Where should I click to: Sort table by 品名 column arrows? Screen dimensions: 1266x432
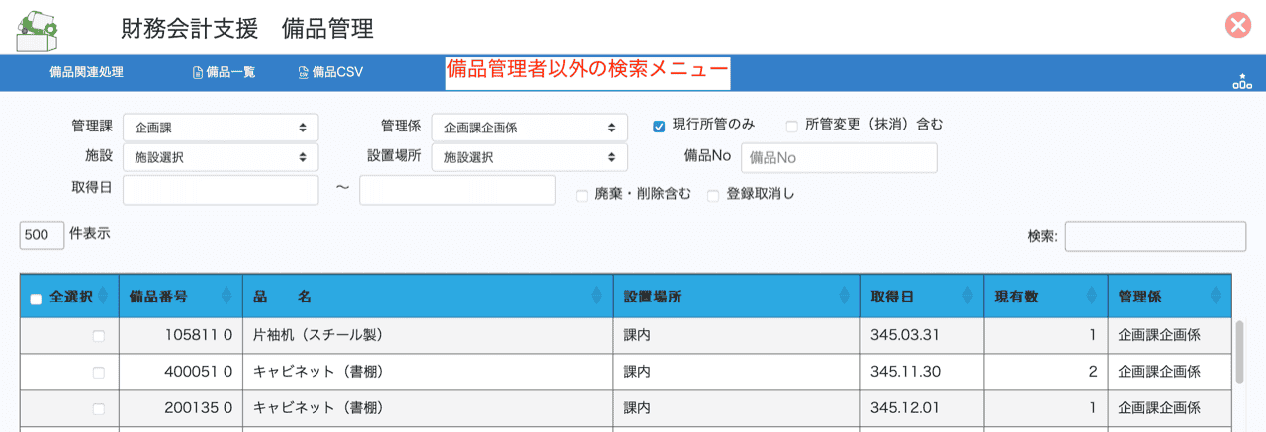pos(597,296)
